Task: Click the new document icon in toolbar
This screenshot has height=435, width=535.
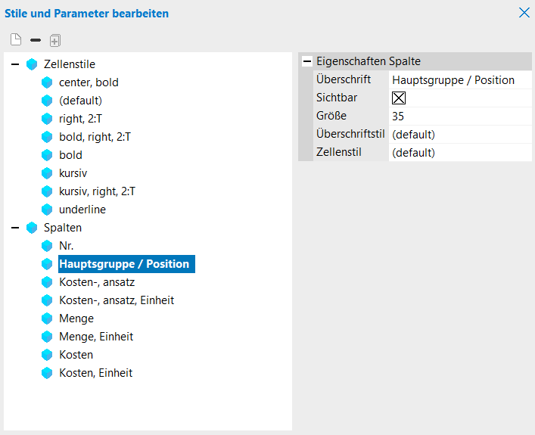Action: coord(16,39)
